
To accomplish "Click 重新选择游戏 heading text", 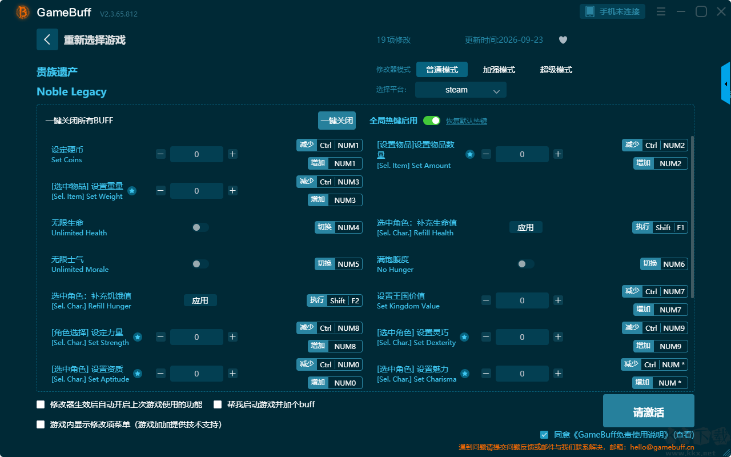I will click(95, 40).
